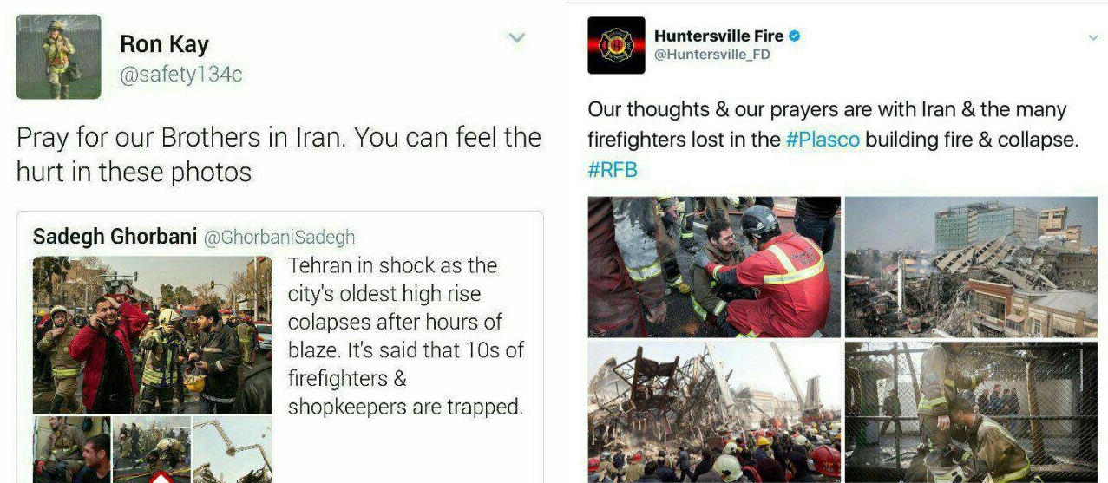1108x483 pixels.
Task: Open small quoted thumbnail with the crane
Action: point(232,450)
